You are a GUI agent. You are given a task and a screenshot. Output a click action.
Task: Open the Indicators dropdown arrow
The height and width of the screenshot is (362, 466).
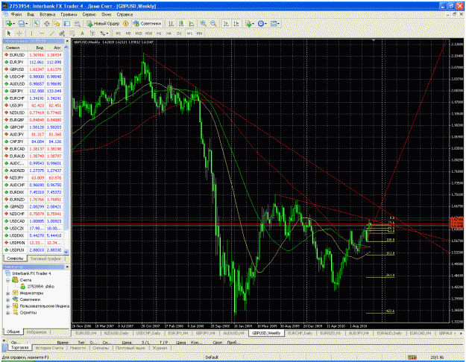tap(253, 23)
